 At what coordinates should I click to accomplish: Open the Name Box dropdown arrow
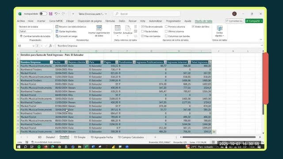coord(34,46)
